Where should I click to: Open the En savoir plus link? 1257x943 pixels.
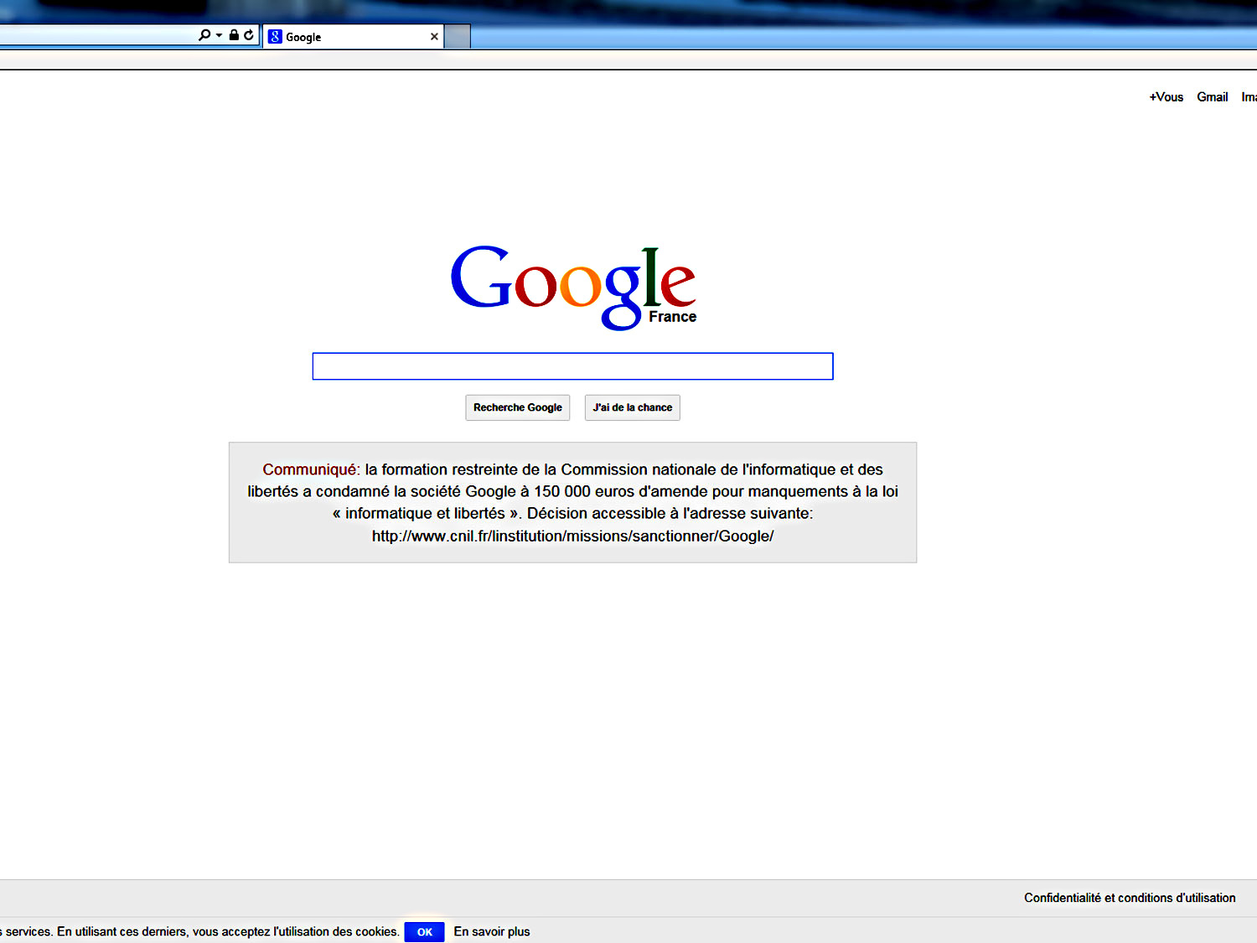pyautogui.click(x=492, y=931)
